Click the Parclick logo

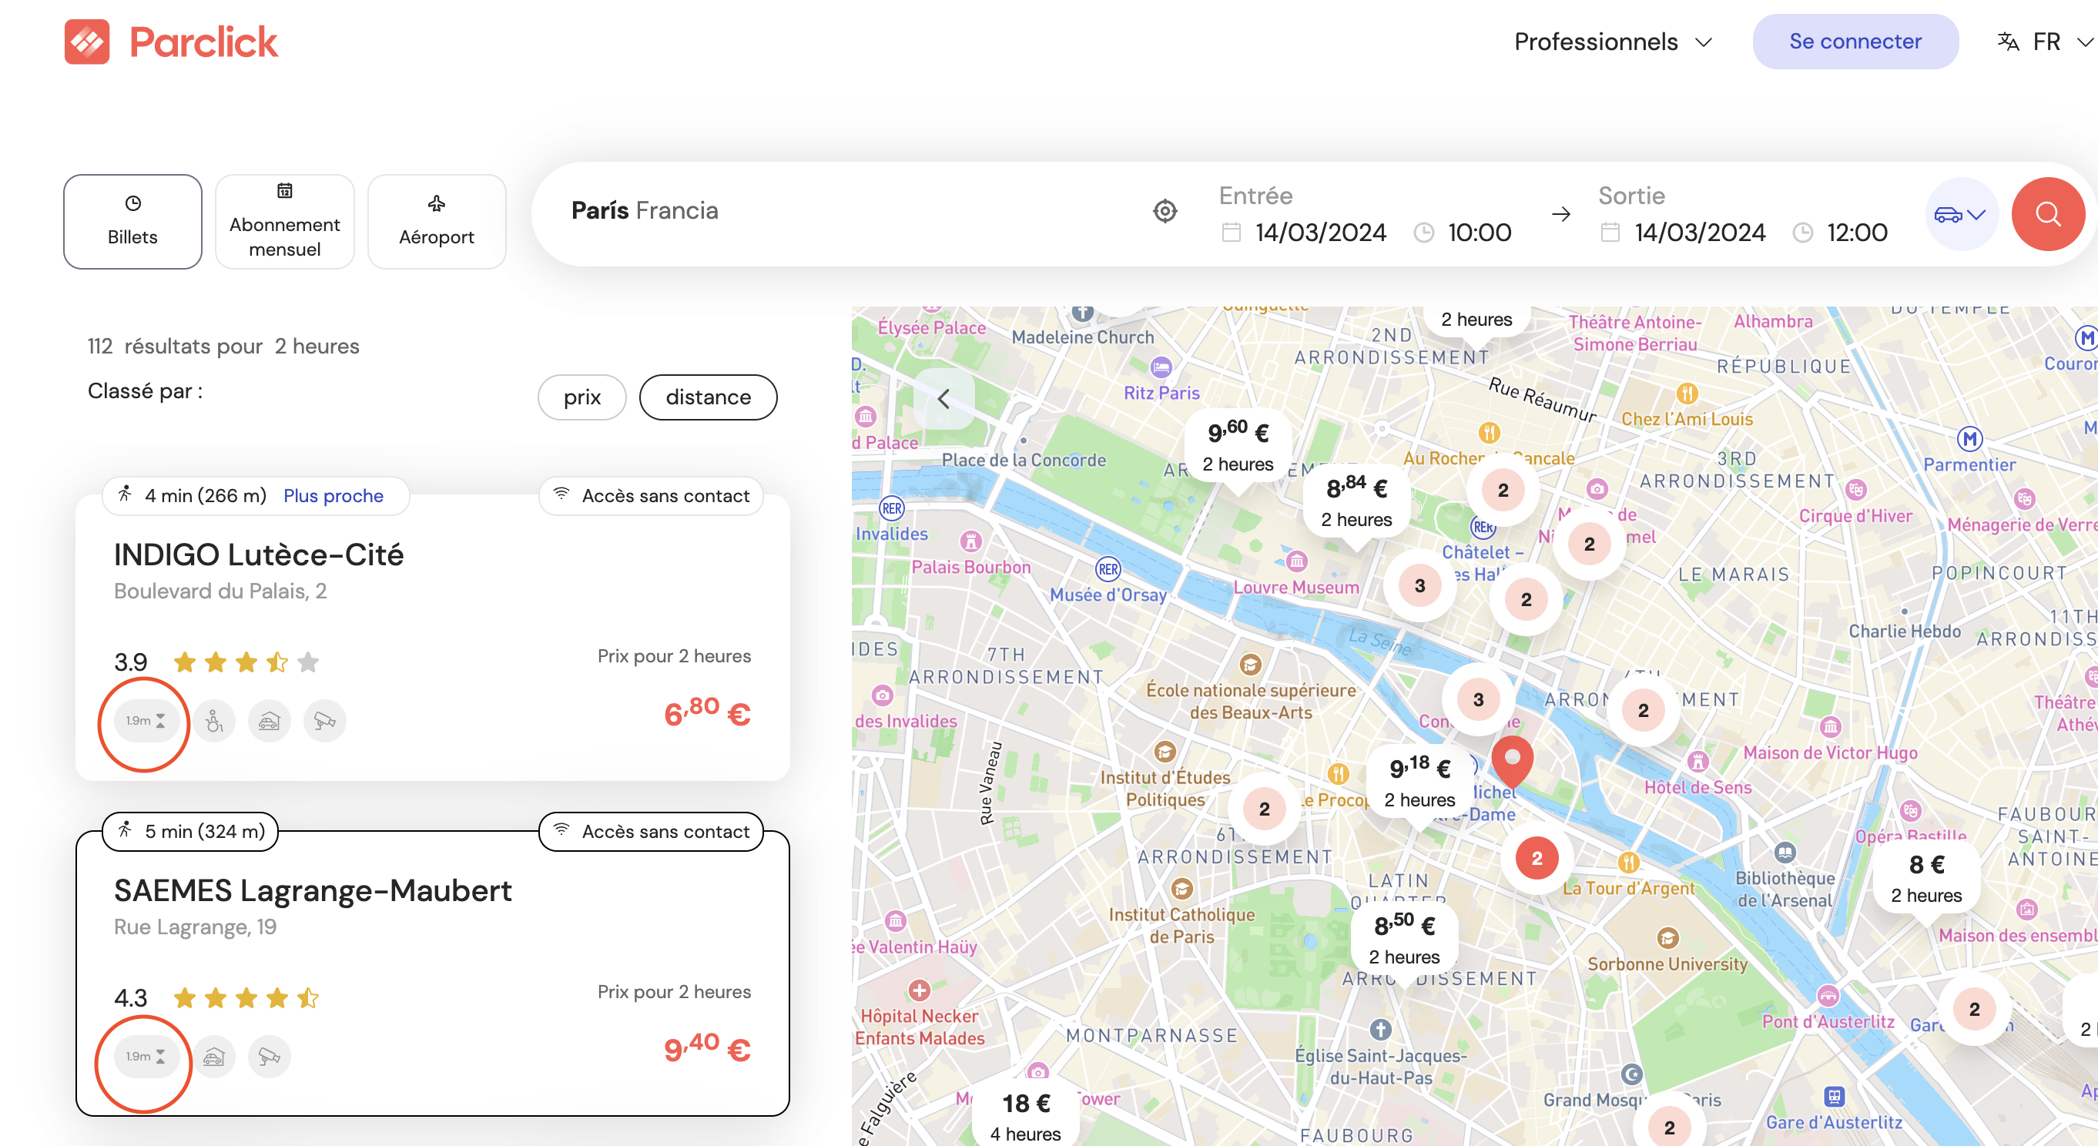pos(172,42)
